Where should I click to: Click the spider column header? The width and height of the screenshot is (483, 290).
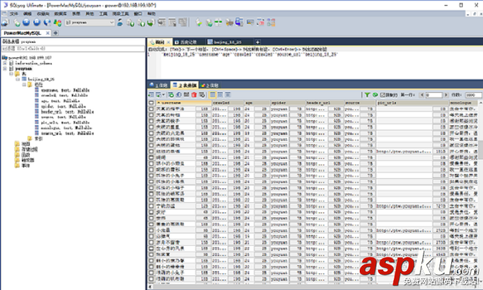(288, 103)
